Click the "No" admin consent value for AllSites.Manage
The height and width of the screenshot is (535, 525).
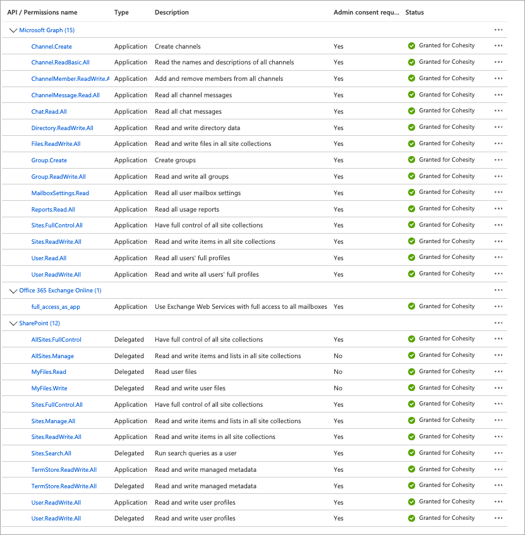click(337, 356)
